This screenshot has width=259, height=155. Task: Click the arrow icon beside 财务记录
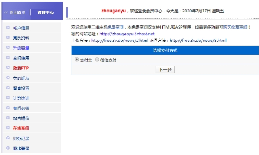[8, 138]
